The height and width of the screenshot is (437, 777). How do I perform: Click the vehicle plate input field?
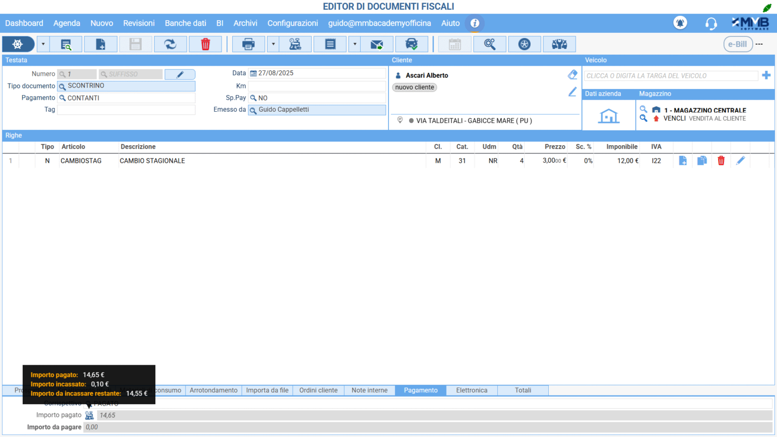click(671, 76)
